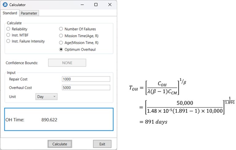Open the Unit dropdown showing Day
236x150 pixels.
(46, 97)
